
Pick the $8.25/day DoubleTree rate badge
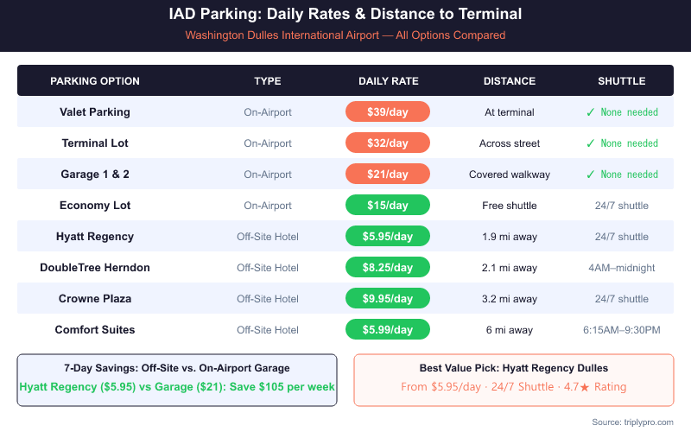(388, 268)
